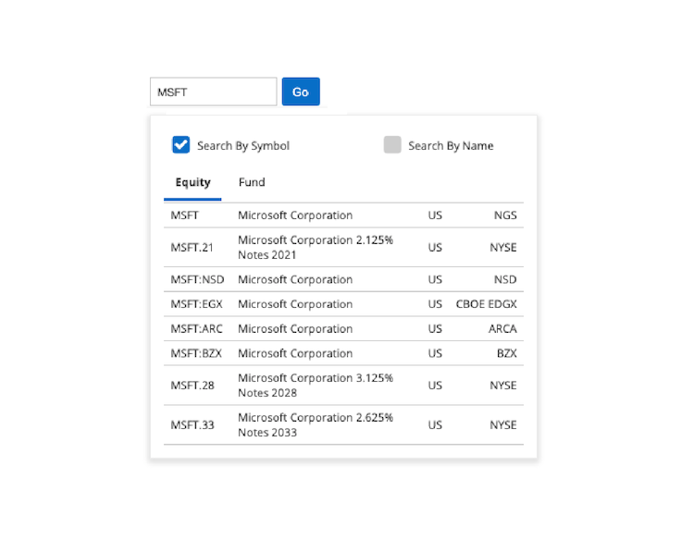The height and width of the screenshot is (552, 694).
Task: Select the plain MSFT symbol in the first row
Action: pos(185,215)
